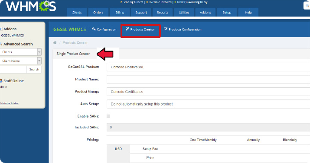Open GGSSL WHMCS sidebar link
The width and height of the screenshot is (310, 163).
click(x=13, y=35)
